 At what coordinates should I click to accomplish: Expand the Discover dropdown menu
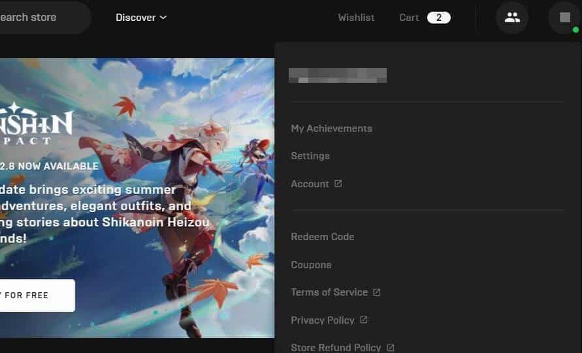tap(141, 18)
